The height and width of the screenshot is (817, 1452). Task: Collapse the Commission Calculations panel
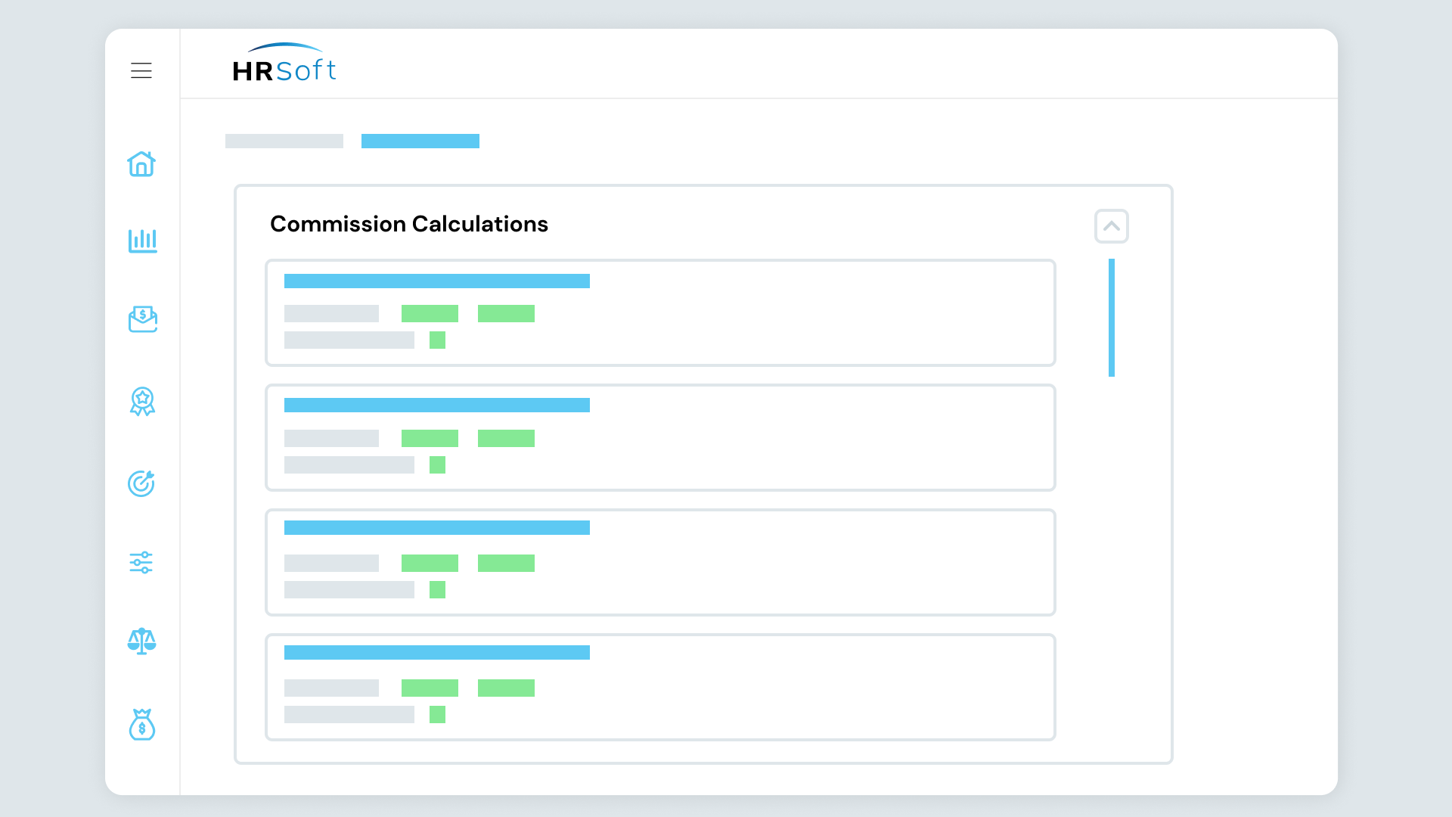(1111, 226)
